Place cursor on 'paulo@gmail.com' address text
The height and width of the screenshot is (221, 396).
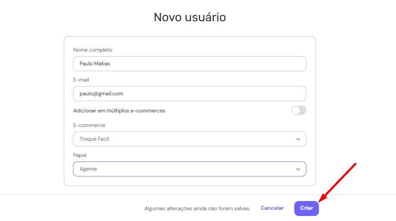pyautogui.click(x=101, y=94)
